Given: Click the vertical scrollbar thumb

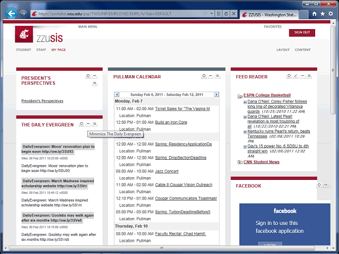Looking at the screenshot, I should (333, 70).
